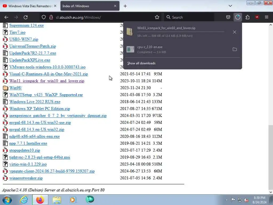
Task: Download Supermium 124.exe
Action: [x=26, y=25]
